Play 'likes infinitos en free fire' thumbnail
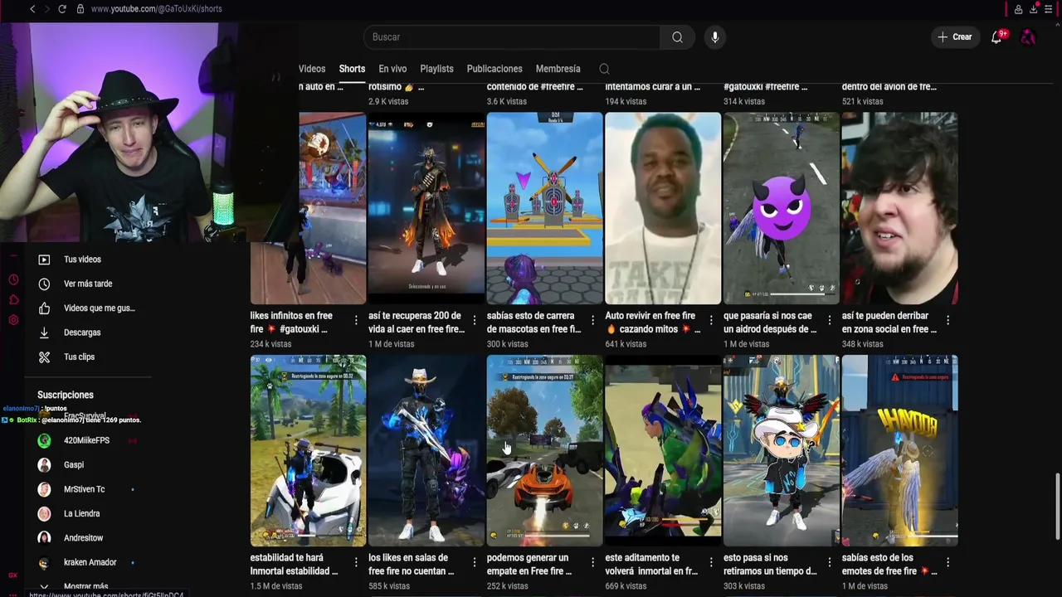The height and width of the screenshot is (597, 1062). (308, 209)
